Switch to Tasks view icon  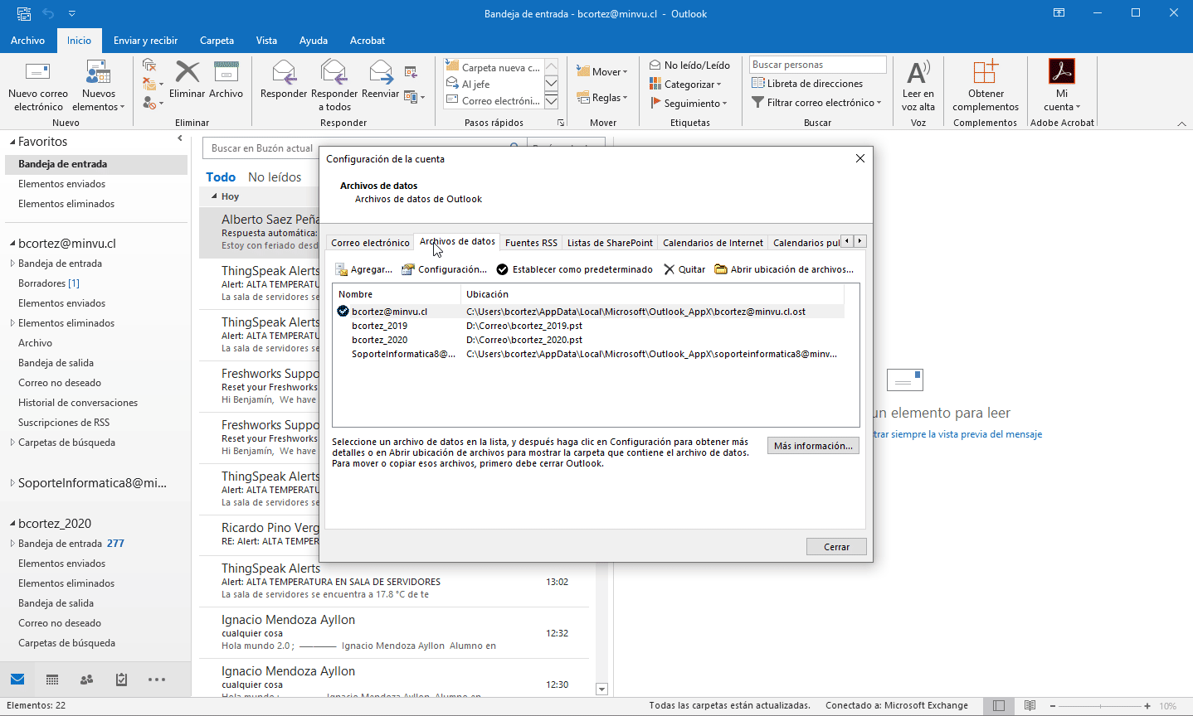click(x=121, y=680)
